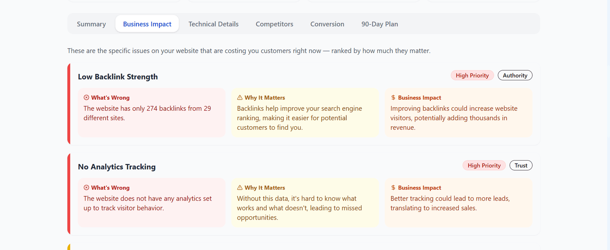
Task: Click the warning triangle beside "Why It Matters" backlinks card
Action: pyautogui.click(x=240, y=97)
